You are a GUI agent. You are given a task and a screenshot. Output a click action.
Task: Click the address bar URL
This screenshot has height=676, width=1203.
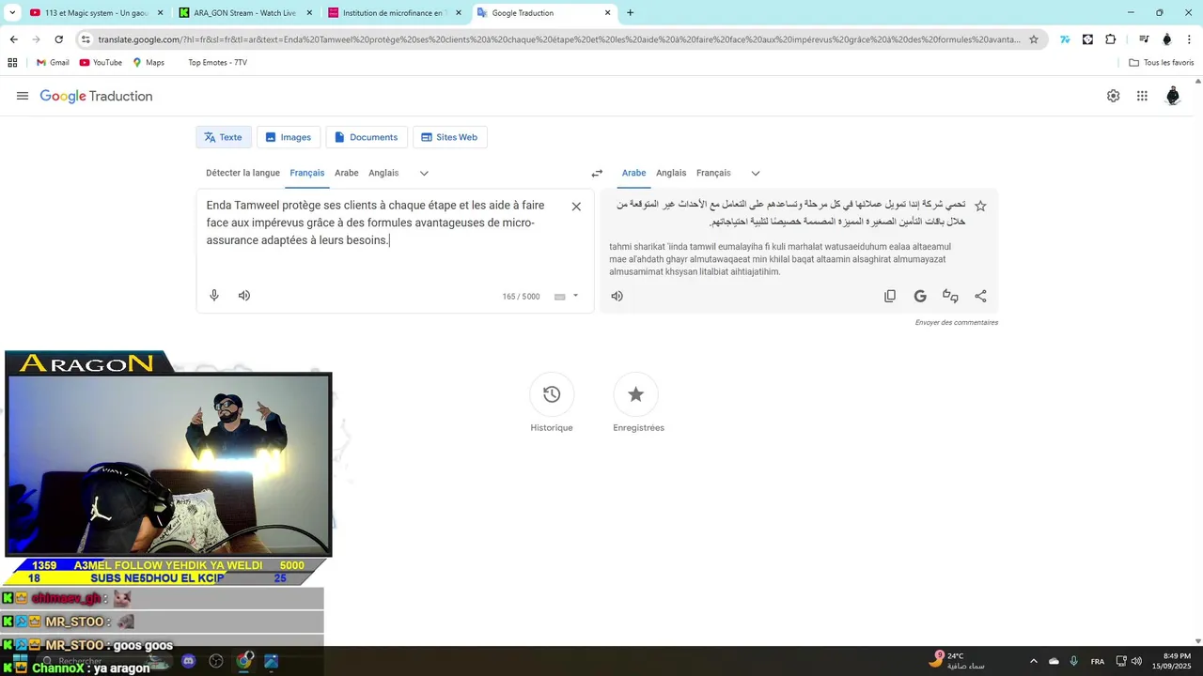(558, 39)
